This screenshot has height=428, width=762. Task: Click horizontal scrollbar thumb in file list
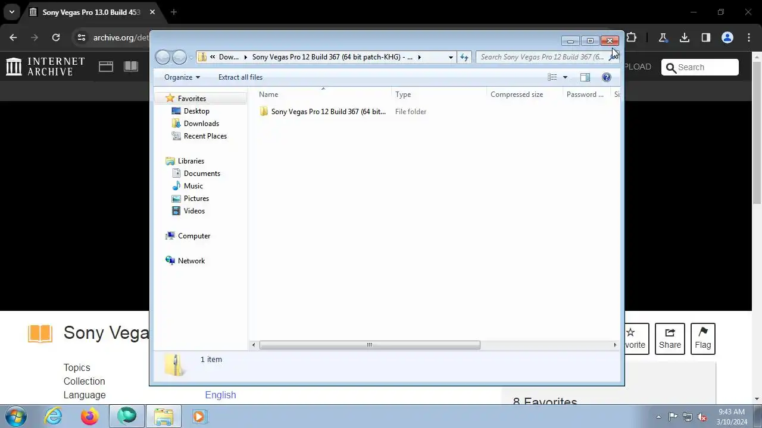click(370, 345)
